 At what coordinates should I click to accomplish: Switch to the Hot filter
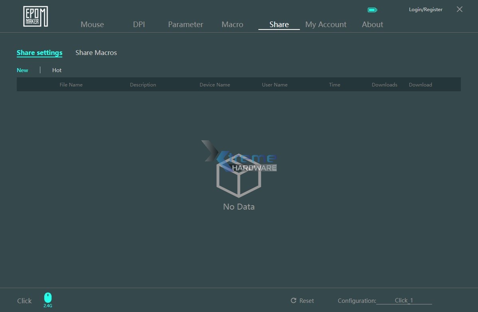tap(57, 70)
